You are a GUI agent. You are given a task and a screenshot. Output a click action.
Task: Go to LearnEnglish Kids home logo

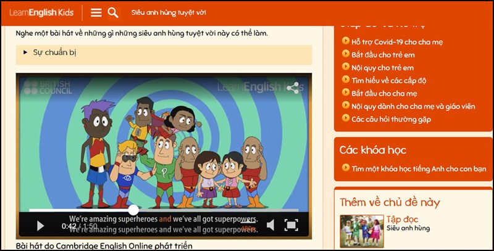41,12
